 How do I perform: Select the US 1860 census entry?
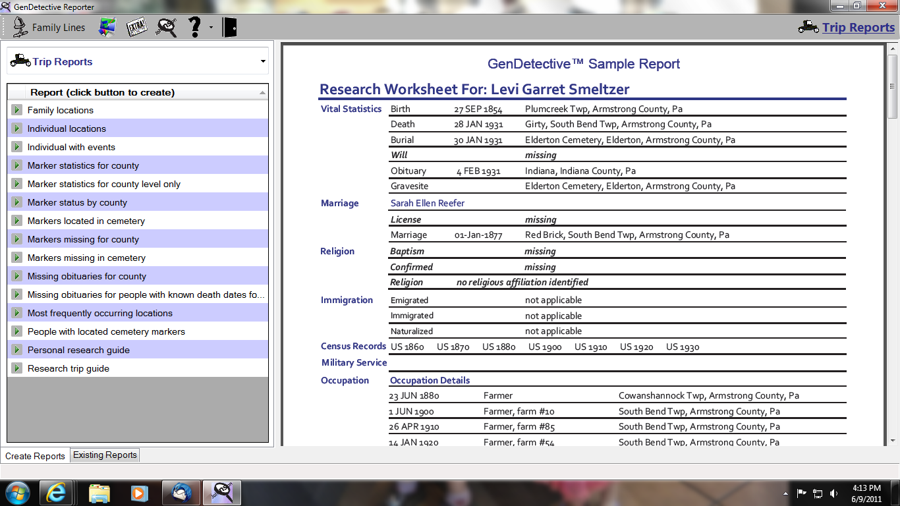(407, 347)
